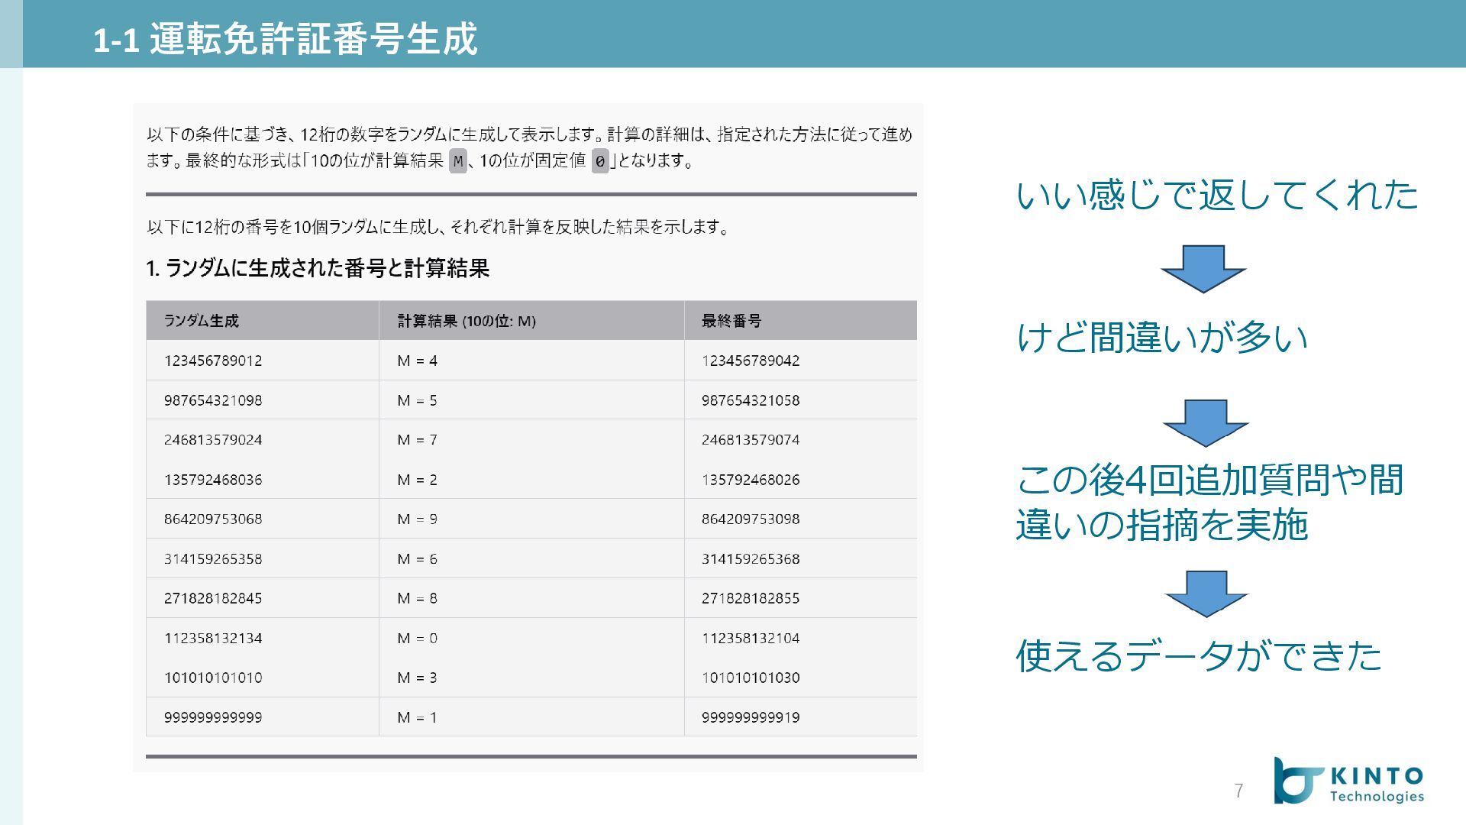Click the text けど間違いが多い
This screenshot has width=1466, height=825.
pos(1161,337)
